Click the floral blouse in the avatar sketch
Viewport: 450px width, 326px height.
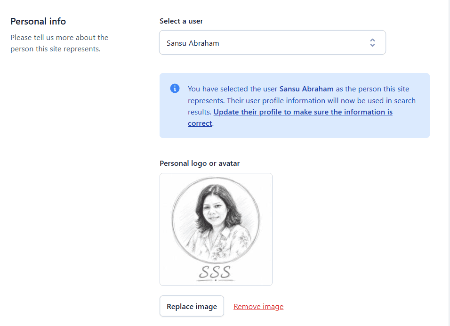(218, 244)
